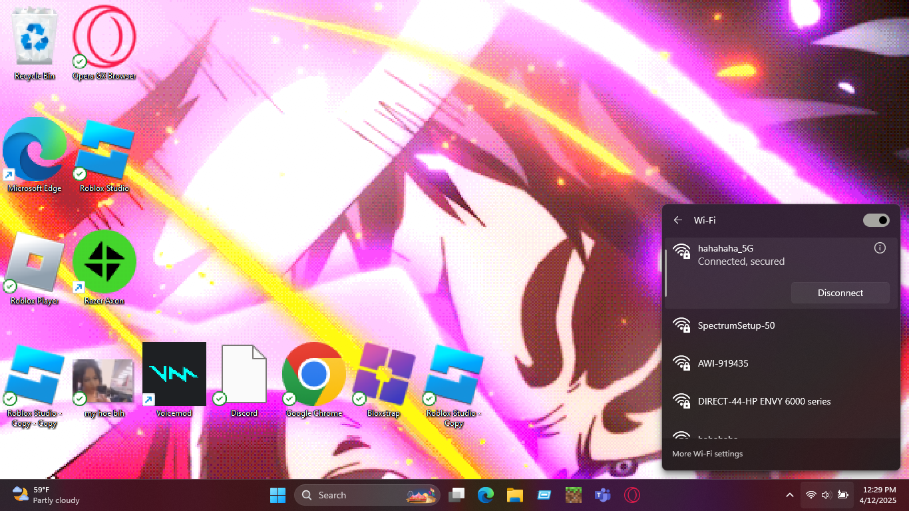Turn off the Wi-Fi toggle switch
909x511 pixels.
coord(876,220)
